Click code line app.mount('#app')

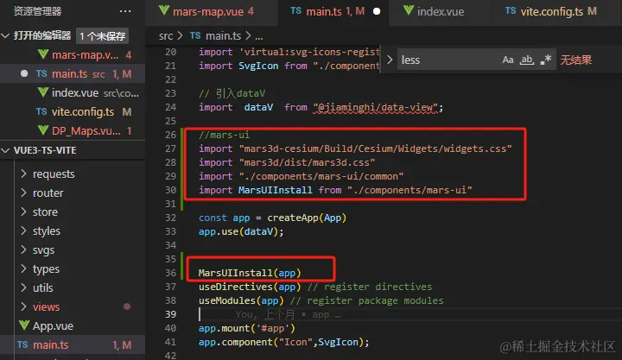tap(247, 328)
